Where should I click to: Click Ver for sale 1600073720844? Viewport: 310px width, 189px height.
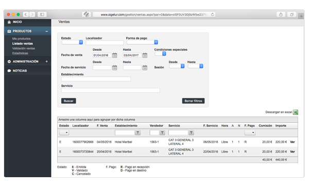(292, 152)
